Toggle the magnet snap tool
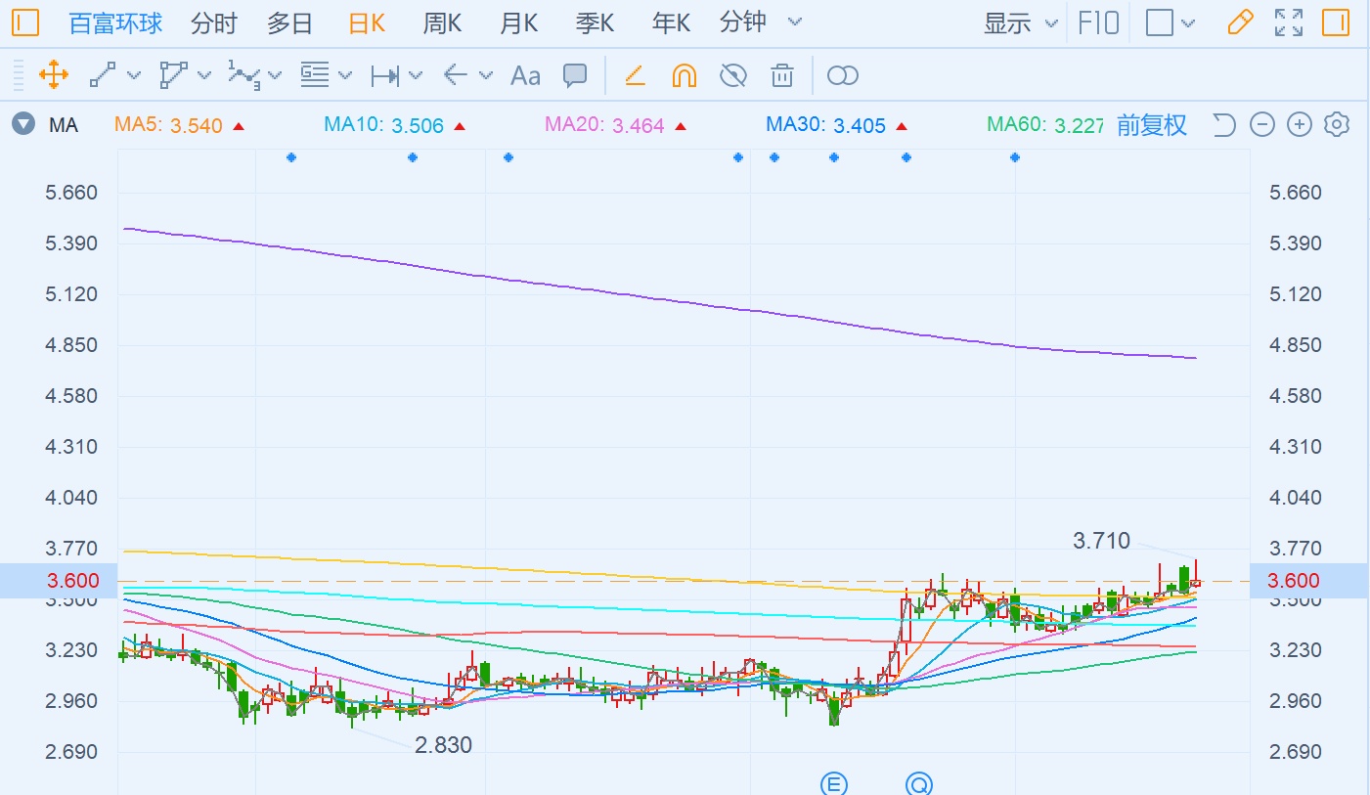1370x795 pixels. coord(685,75)
